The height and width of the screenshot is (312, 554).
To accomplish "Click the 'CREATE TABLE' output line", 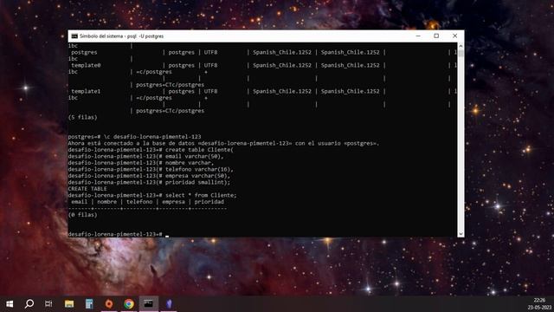I will coord(87,189).
